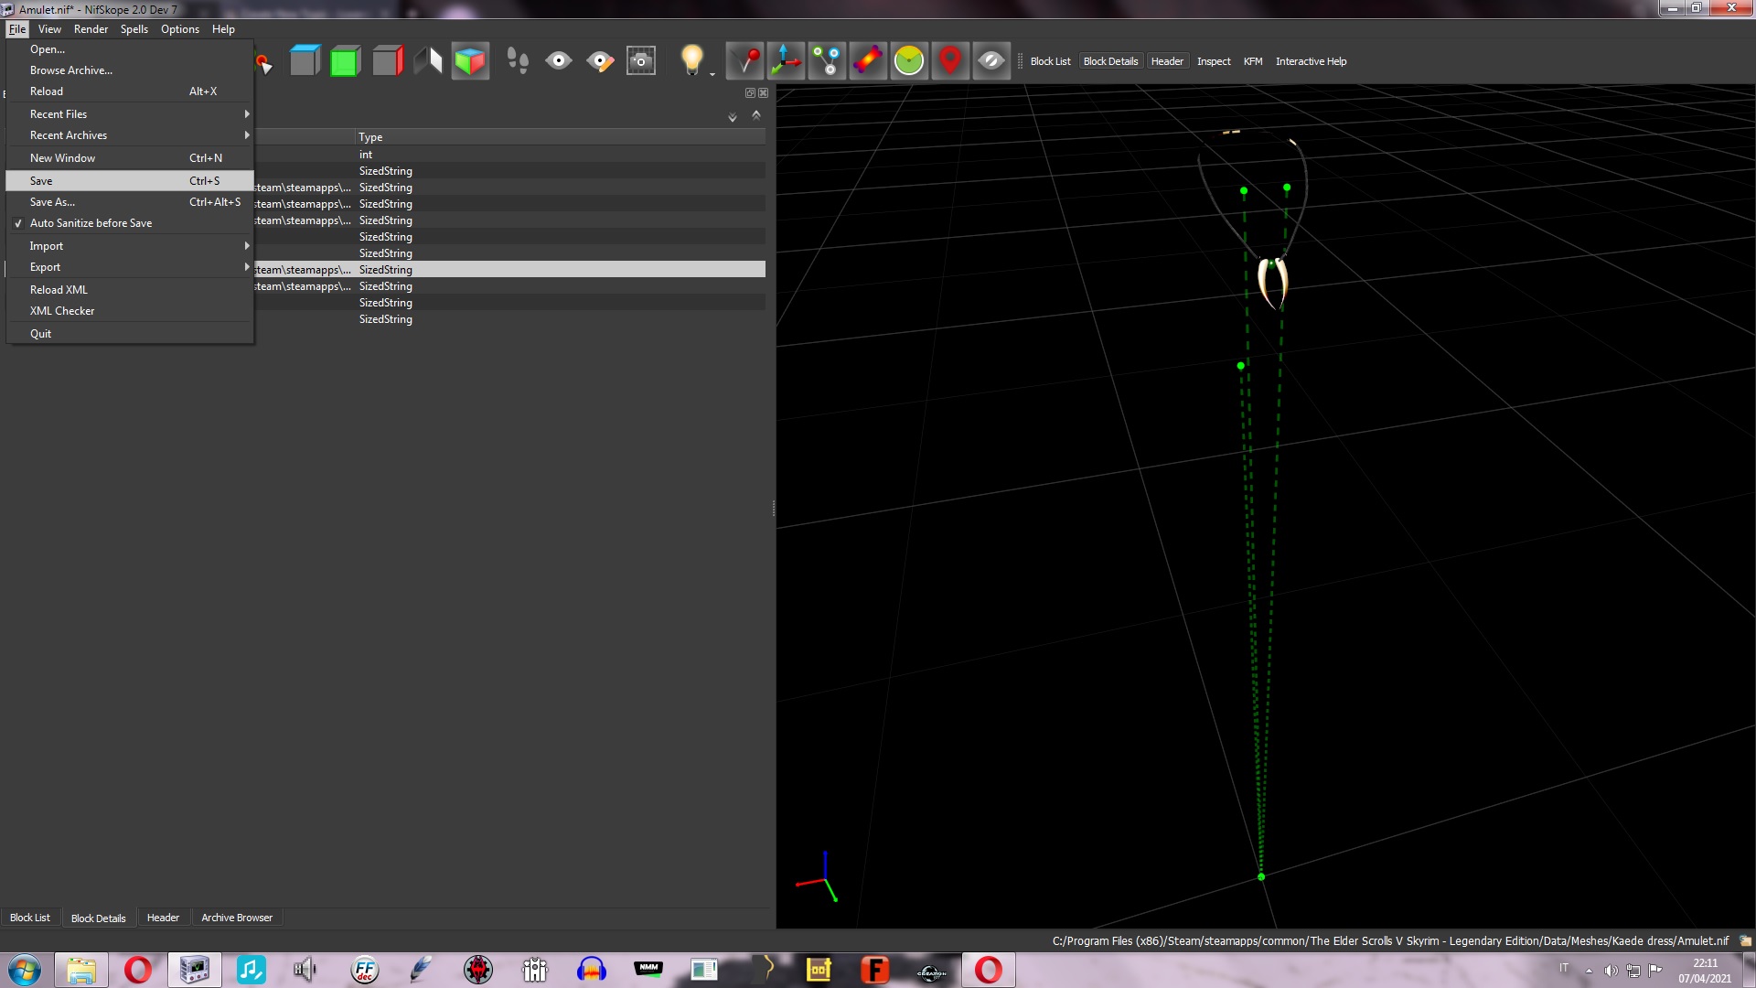Choose Reload XML menu entry

tap(130, 290)
